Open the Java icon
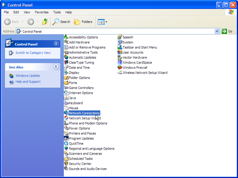 click(x=66, y=98)
